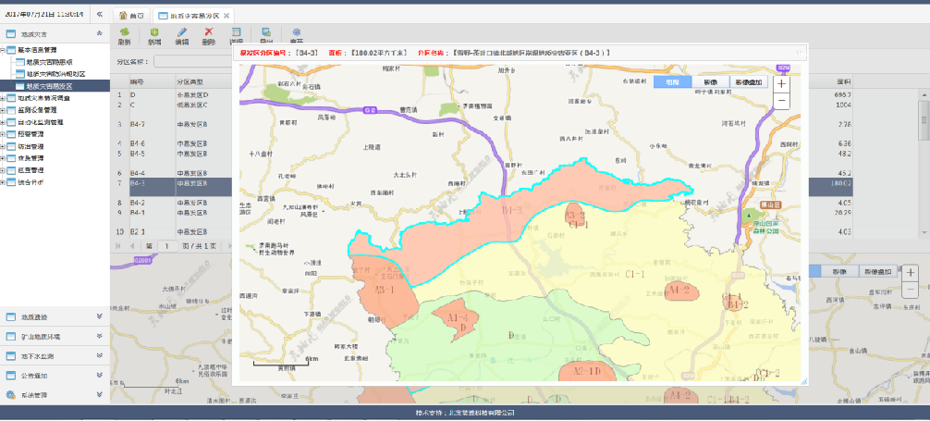The image size is (930, 421).
Task: Go to first page using the pager icon
Action: pos(117,245)
